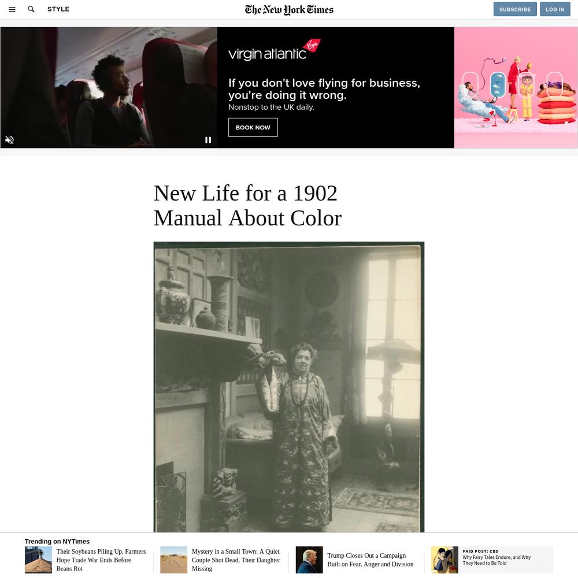Screen dimensions: 578x578
Task: Open the Trump campaign story
Action: coord(370,560)
